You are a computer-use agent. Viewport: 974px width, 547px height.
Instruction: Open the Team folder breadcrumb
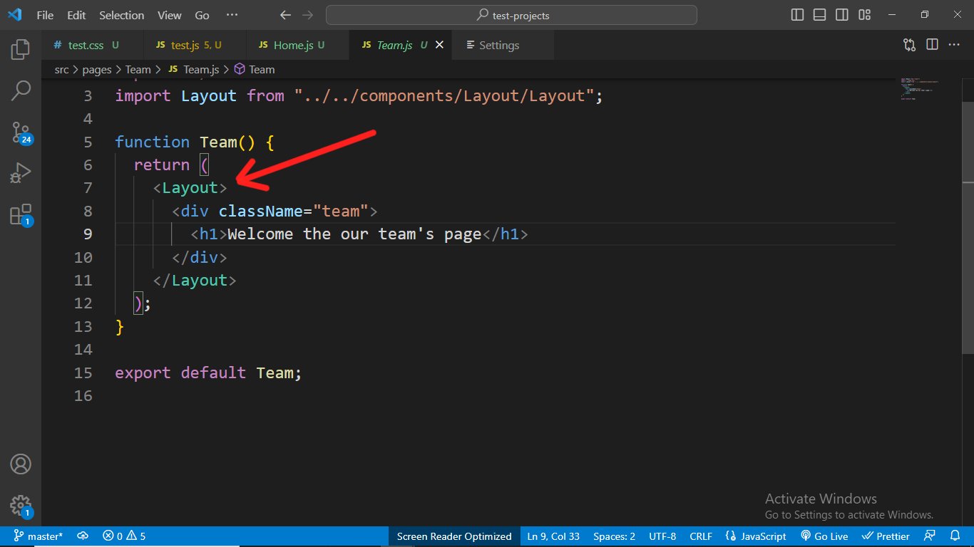(x=138, y=69)
